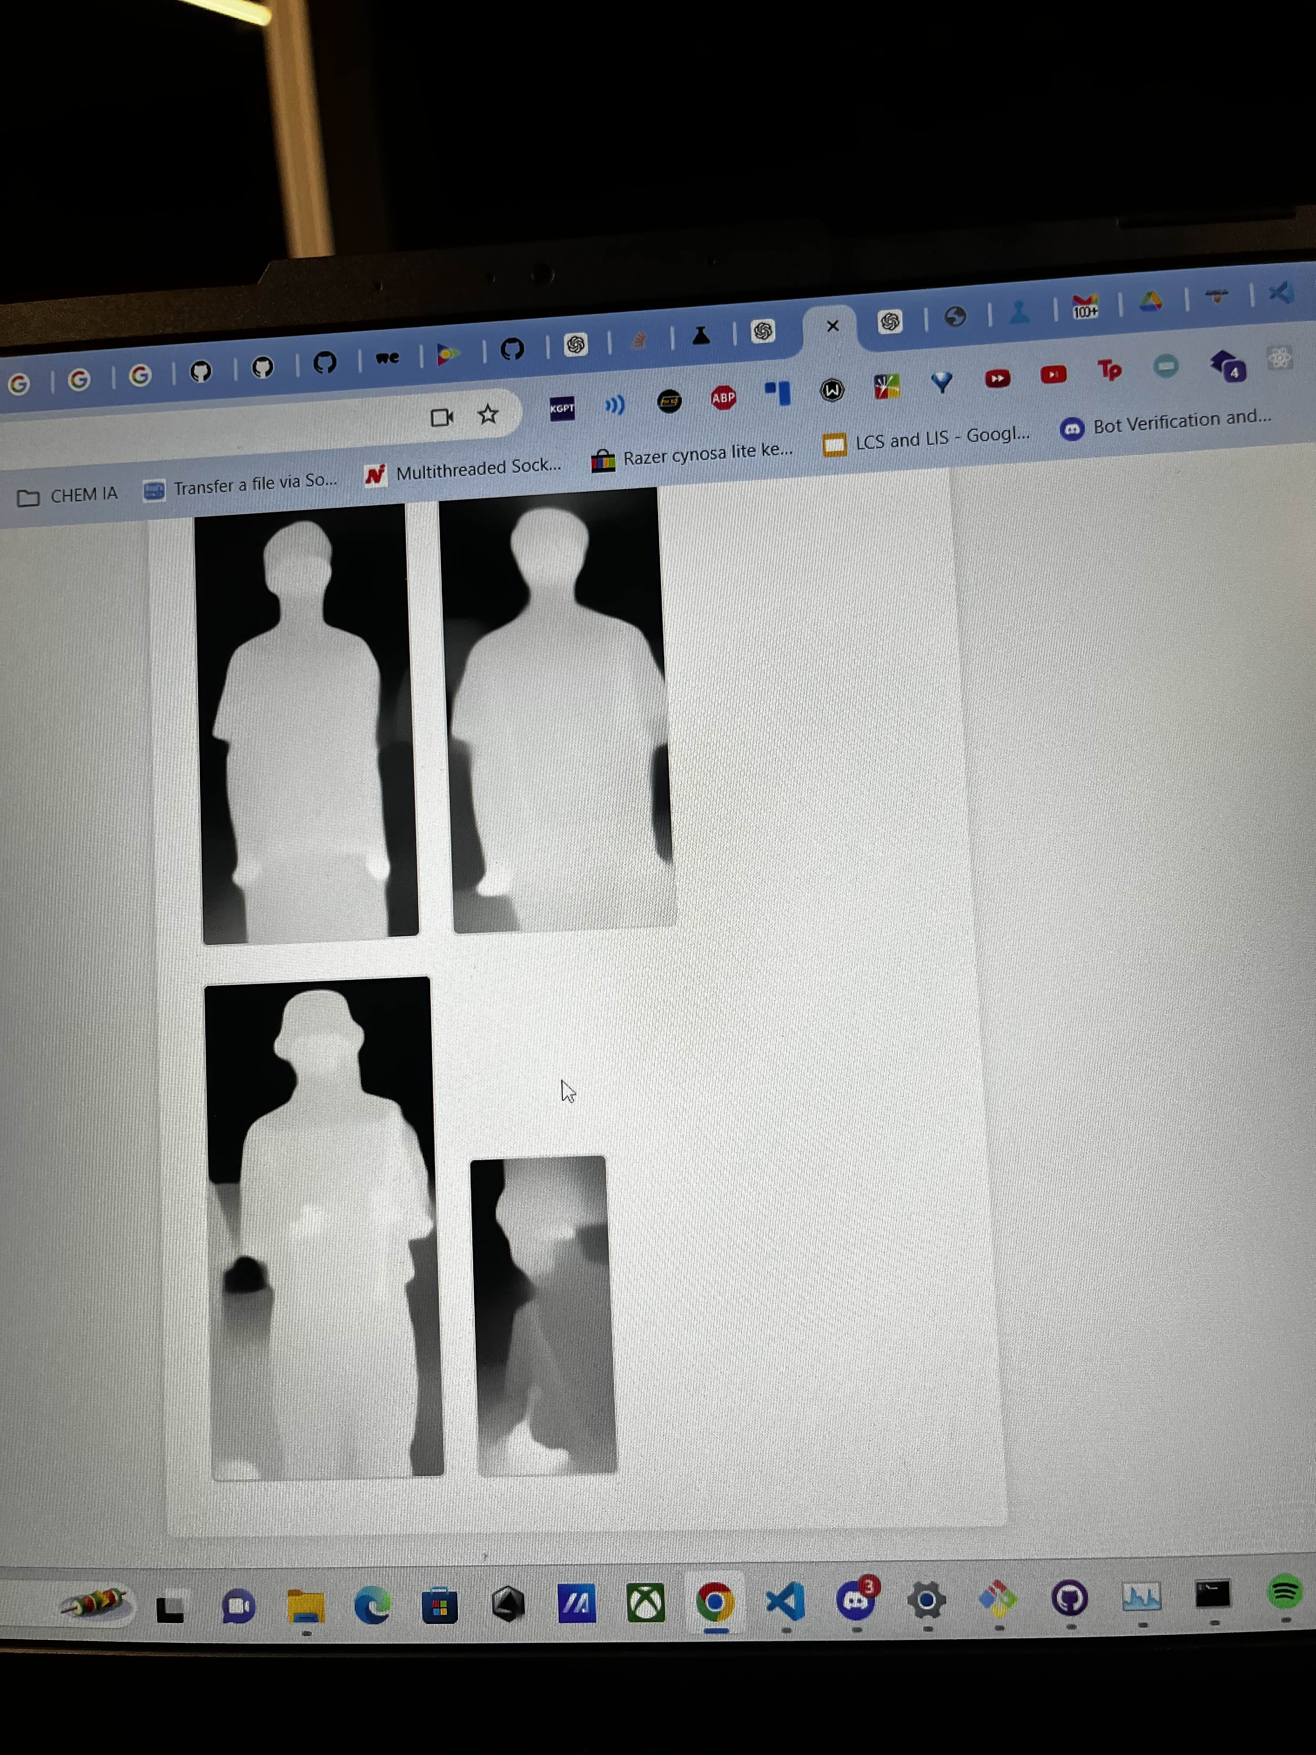Open Discord from the taskbar
This screenshot has width=1316, height=1755.
[x=856, y=1600]
